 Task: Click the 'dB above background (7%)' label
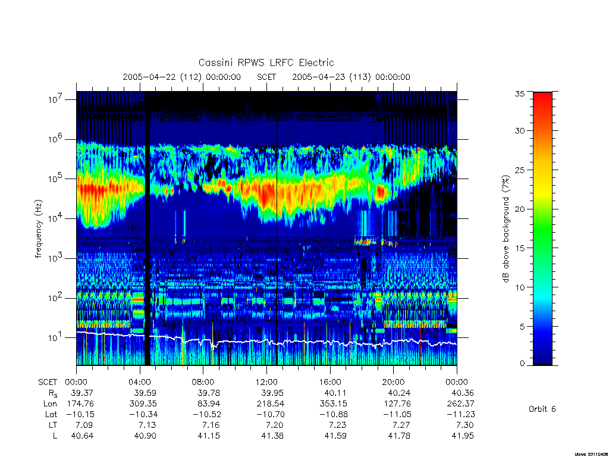click(x=506, y=229)
